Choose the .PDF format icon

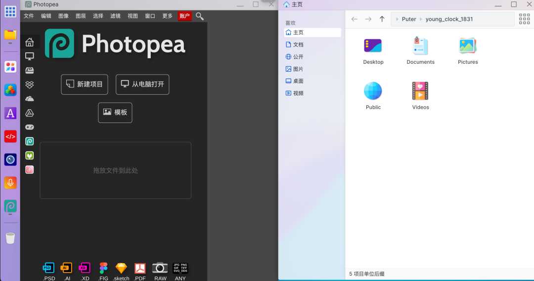[x=139, y=272]
